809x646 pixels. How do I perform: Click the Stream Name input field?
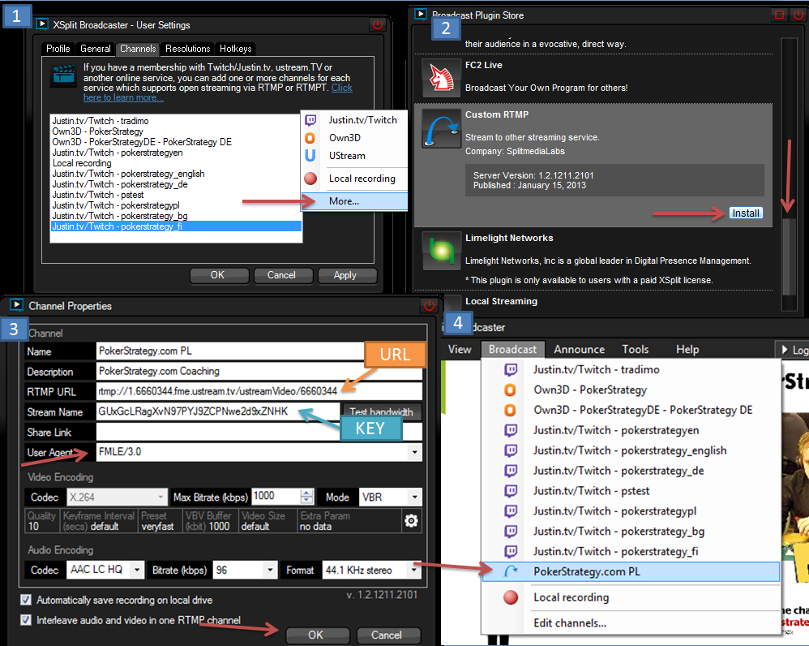click(x=218, y=411)
